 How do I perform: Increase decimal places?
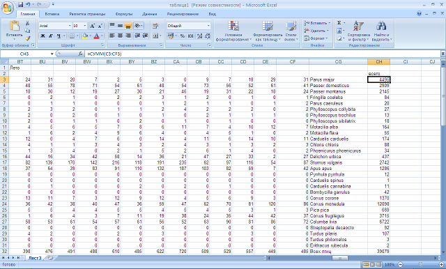tap(199, 36)
